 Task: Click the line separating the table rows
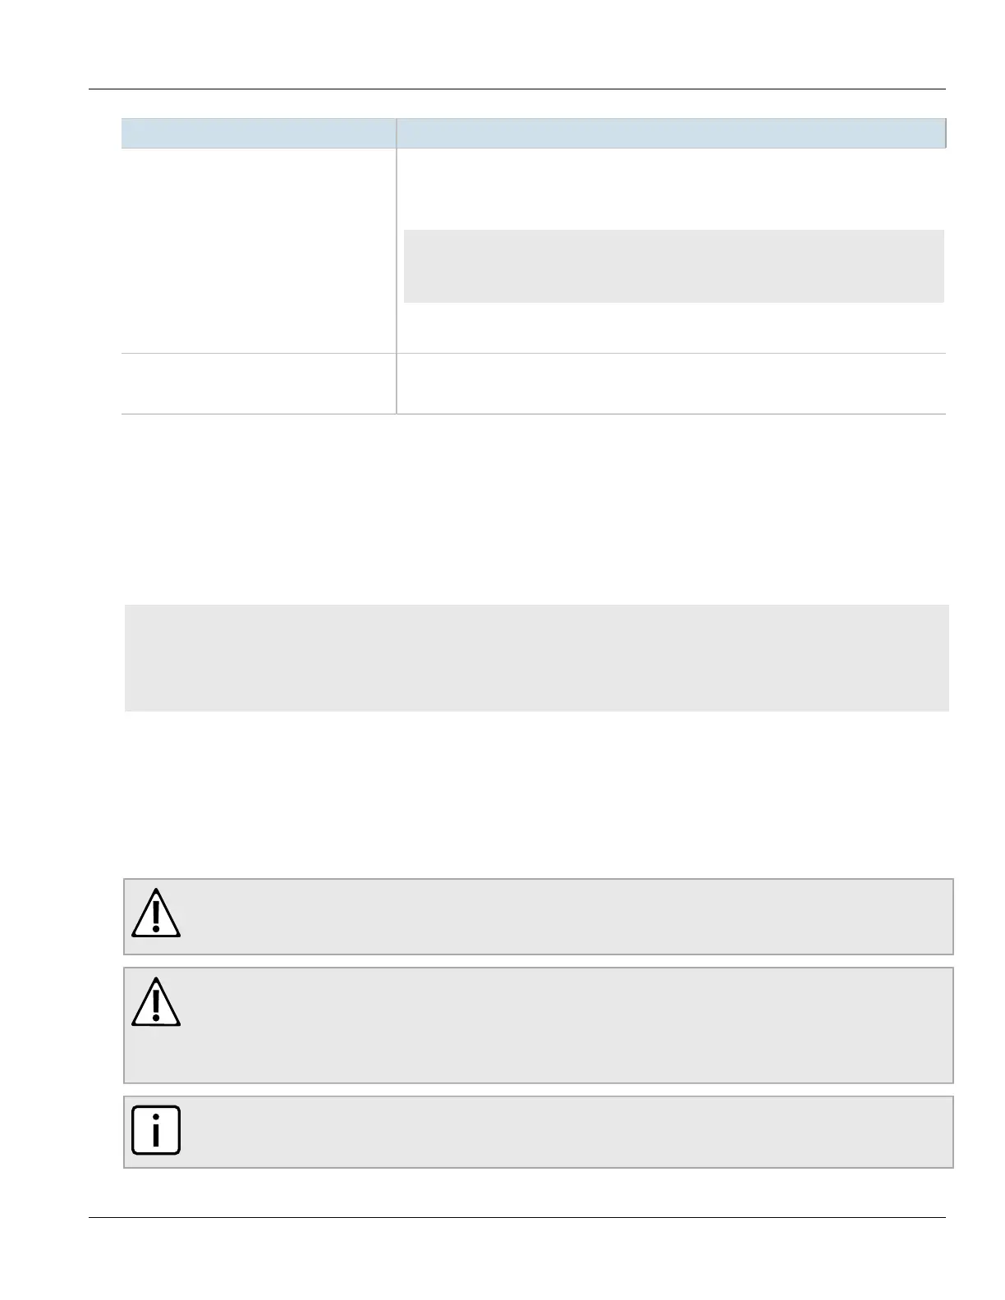(534, 354)
